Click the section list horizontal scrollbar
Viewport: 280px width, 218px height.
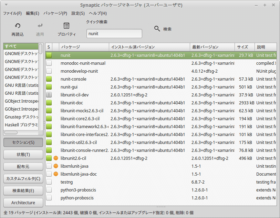(11, 133)
